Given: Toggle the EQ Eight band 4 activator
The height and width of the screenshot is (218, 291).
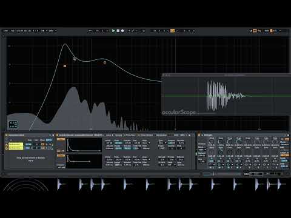Looking at the screenshot, I should tap(238, 167).
